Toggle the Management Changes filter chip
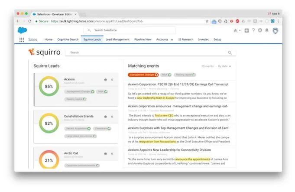295x192 pixels. [143, 75]
